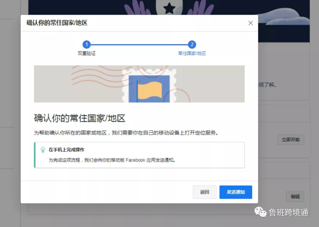Screen dimensions: 319x227
Task: Open the 常住国家/地区 step label
Action: pyautogui.click(x=192, y=54)
